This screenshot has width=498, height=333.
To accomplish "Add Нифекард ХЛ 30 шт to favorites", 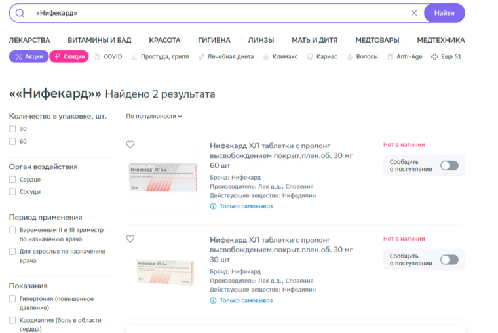I will pos(130,239).
